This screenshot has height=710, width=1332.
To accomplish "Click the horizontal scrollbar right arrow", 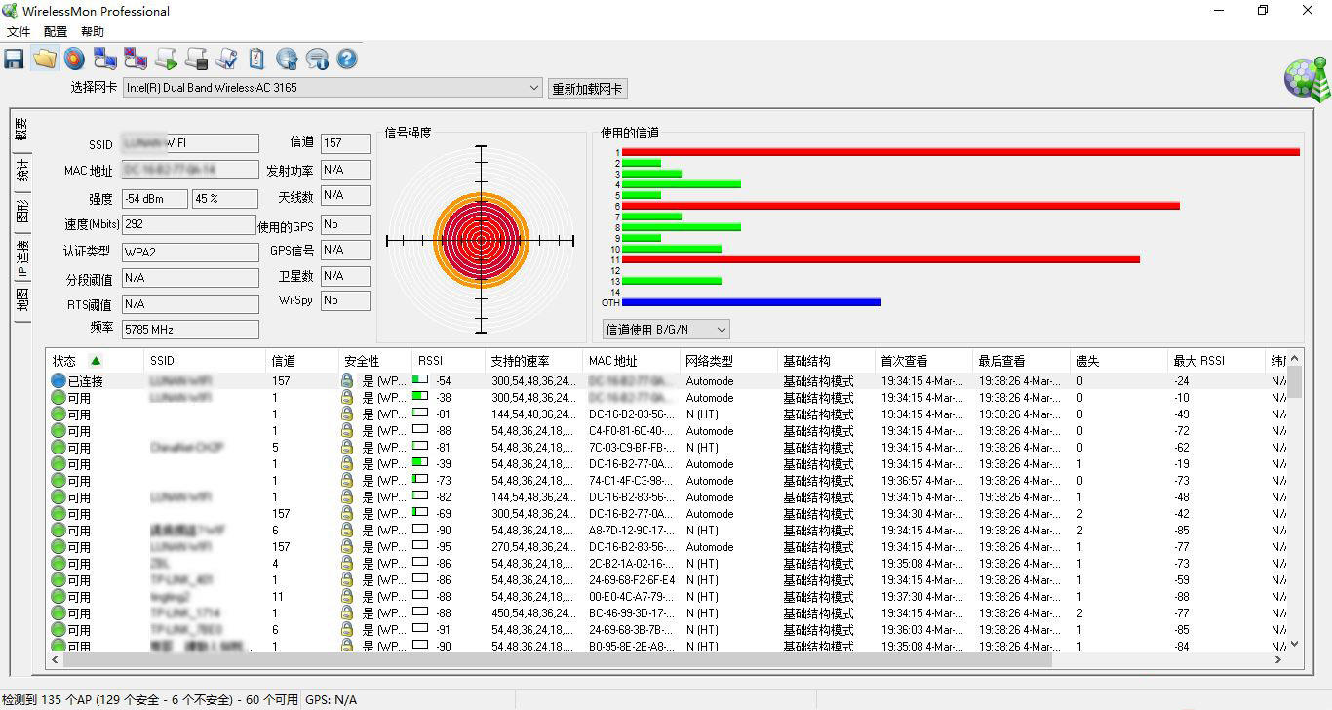I will 1278,660.
